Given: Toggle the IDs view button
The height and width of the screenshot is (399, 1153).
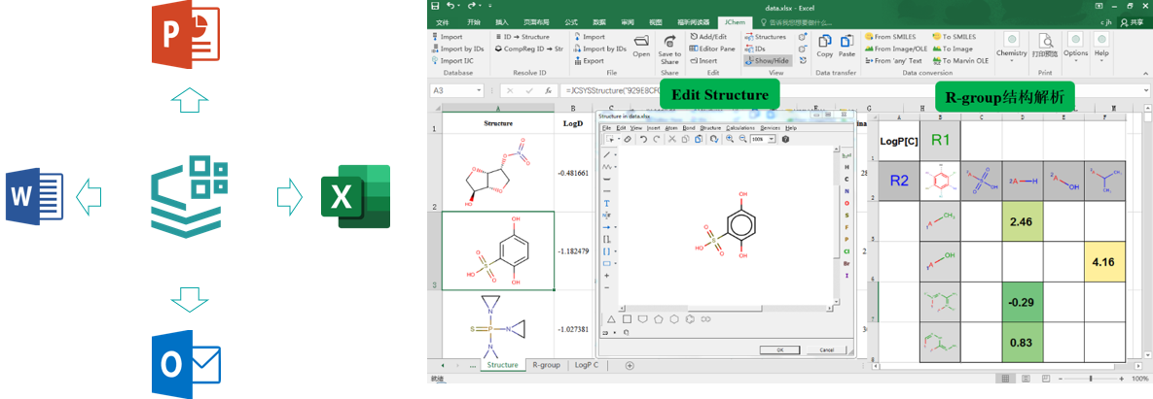Looking at the screenshot, I should click(x=760, y=49).
